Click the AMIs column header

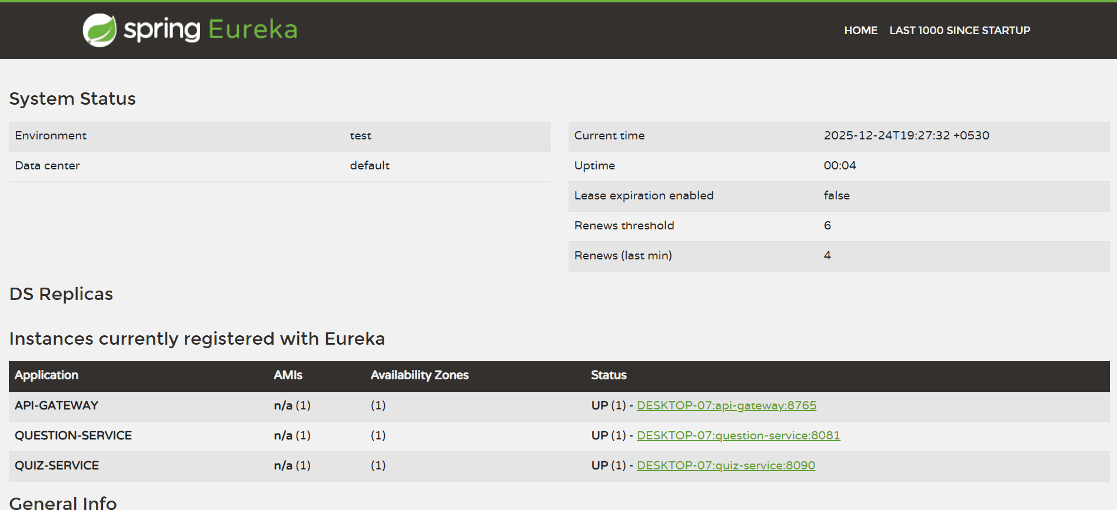click(x=288, y=375)
